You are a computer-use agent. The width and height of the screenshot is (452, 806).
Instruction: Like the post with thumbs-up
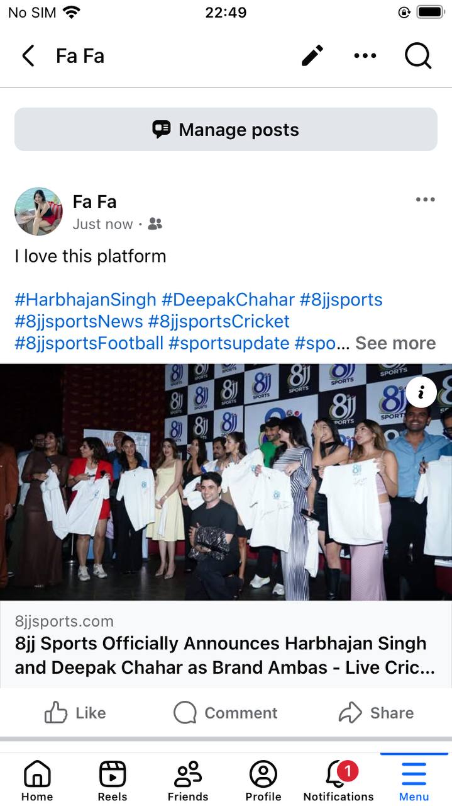pyautogui.click(x=75, y=713)
